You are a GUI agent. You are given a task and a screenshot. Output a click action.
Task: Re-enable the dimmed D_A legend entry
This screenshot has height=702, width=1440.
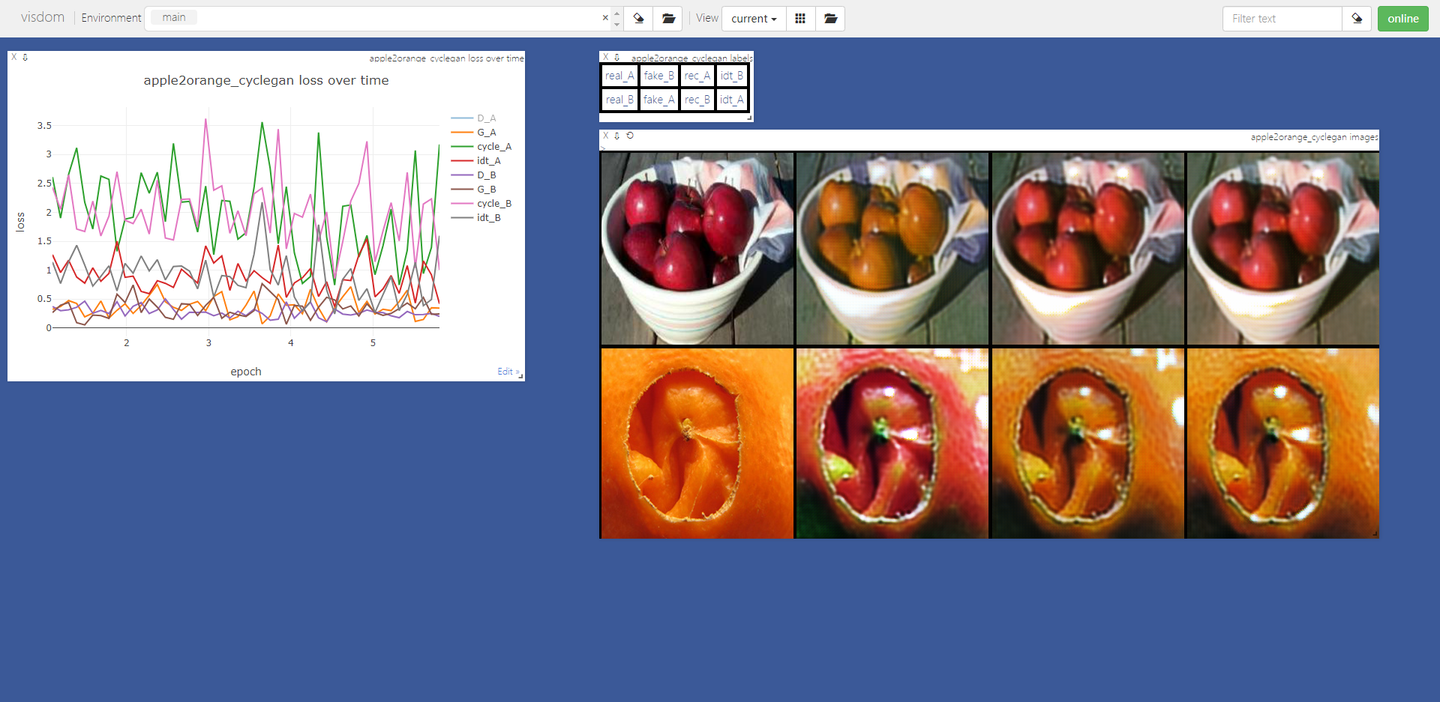click(x=486, y=118)
